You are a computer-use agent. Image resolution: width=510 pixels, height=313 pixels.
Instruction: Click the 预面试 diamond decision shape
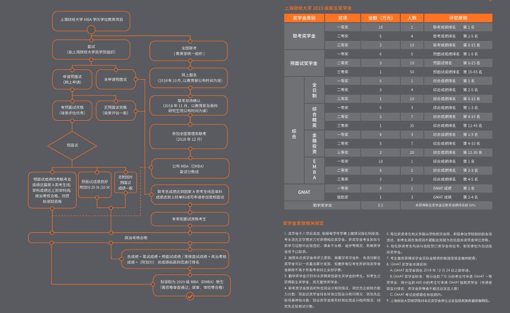click(72, 145)
